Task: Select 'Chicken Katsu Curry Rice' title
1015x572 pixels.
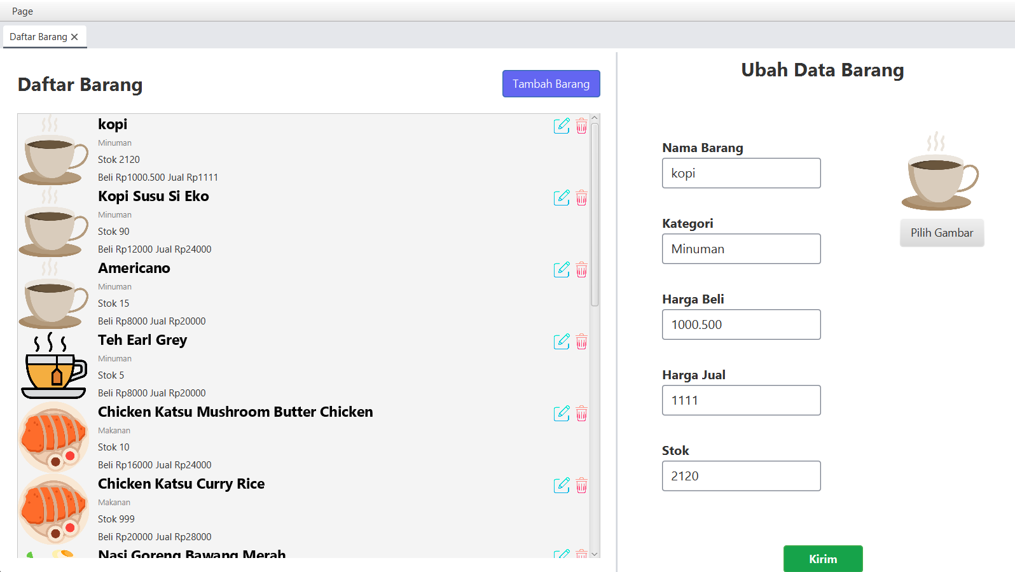Action: [181, 484]
